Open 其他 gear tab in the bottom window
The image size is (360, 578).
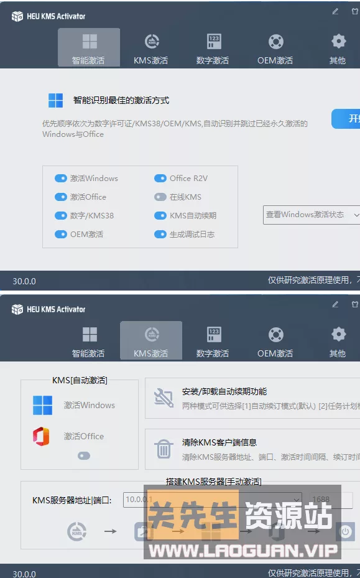(338, 340)
